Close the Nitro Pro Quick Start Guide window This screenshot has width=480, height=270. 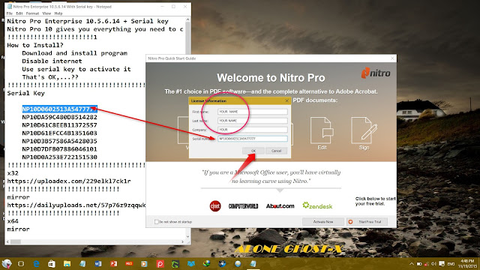[x=392, y=58]
